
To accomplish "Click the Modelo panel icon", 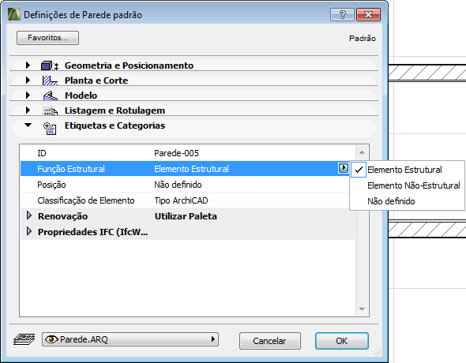I will click(x=50, y=95).
